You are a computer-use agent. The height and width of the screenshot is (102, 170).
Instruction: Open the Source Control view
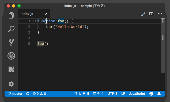(11, 42)
